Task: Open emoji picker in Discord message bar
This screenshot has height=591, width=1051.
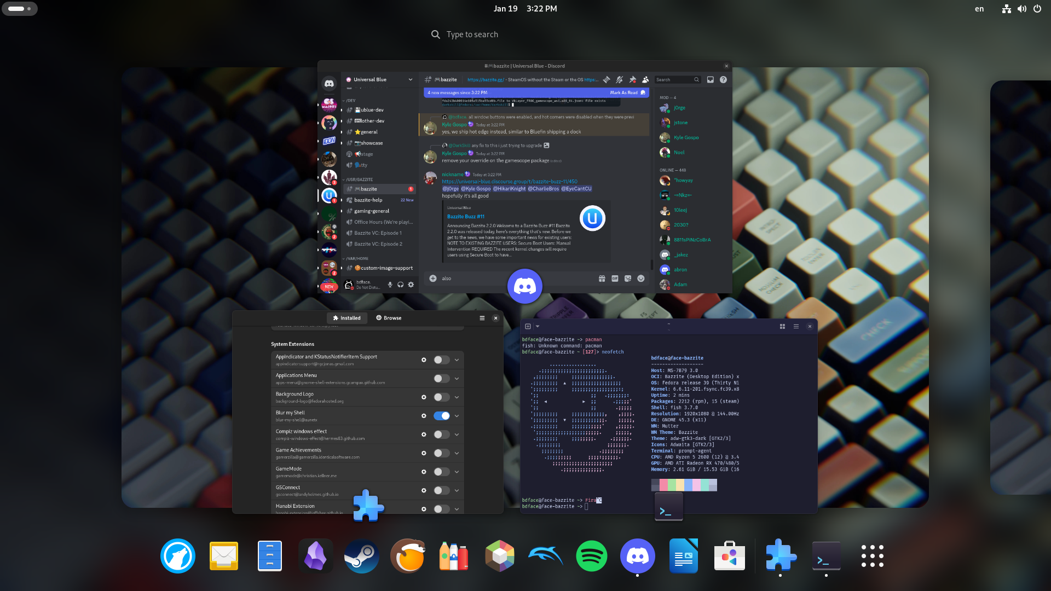Action: pos(640,279)
